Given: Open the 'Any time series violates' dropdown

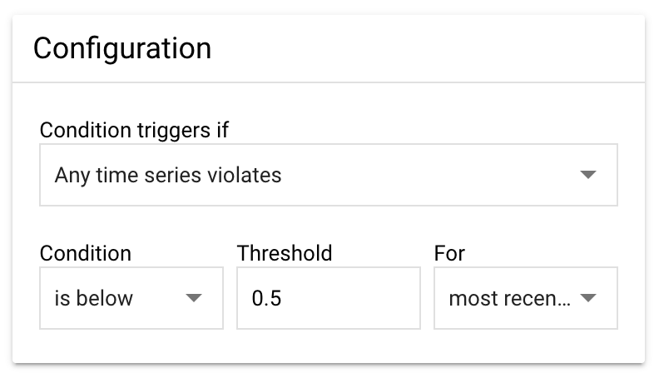Looking at the screenshot, I should (328, 175).
